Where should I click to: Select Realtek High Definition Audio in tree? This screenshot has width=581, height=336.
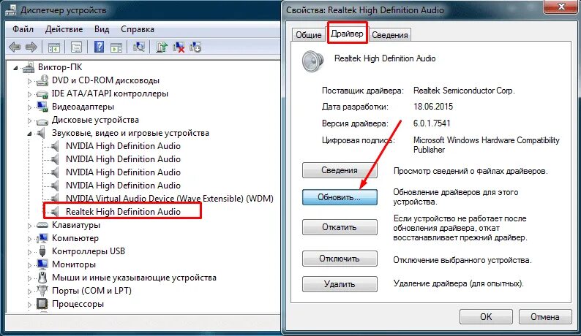(123, 212)
